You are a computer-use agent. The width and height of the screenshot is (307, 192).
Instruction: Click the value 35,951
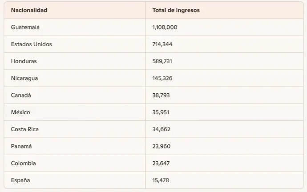[161, 112]
